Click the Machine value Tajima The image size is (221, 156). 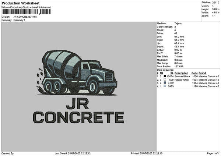(x=178, y=23)
